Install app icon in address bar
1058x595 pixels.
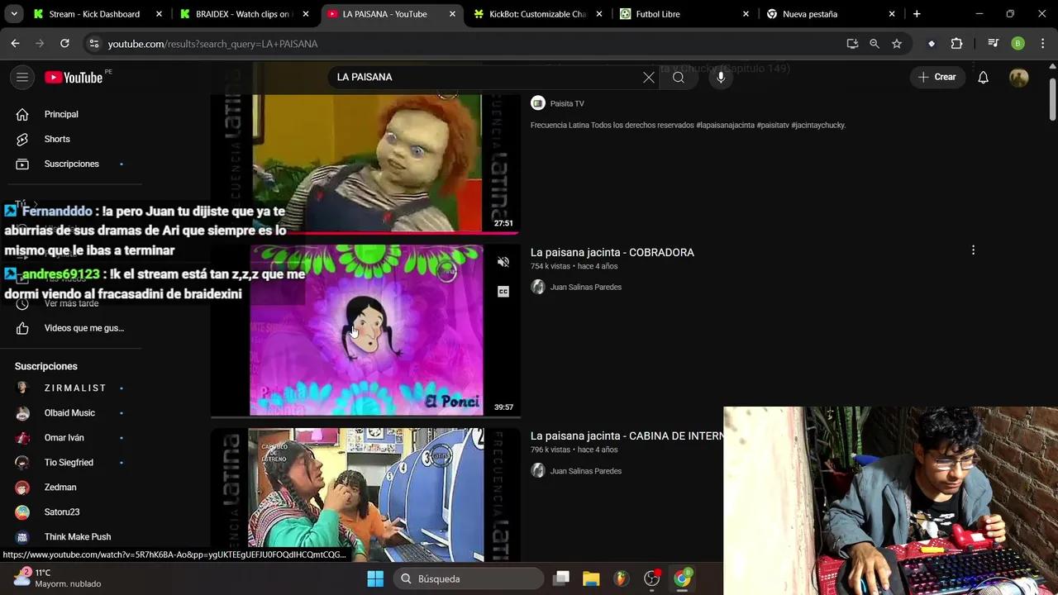pos(852,44)
